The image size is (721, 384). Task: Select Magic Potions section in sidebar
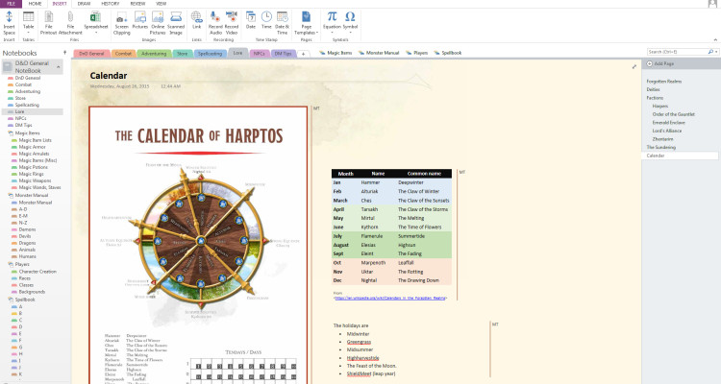point(33,167)
